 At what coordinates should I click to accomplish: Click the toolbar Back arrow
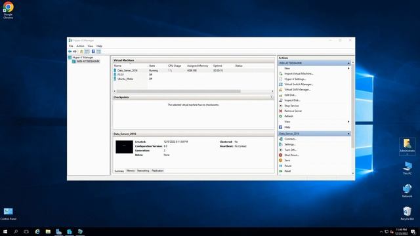(70, 51)
